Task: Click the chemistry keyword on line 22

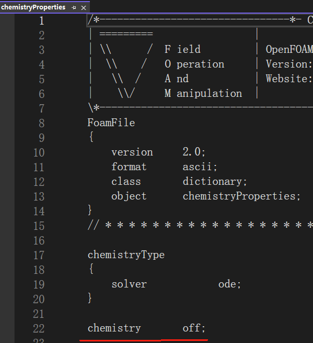Action: [114, 328]
